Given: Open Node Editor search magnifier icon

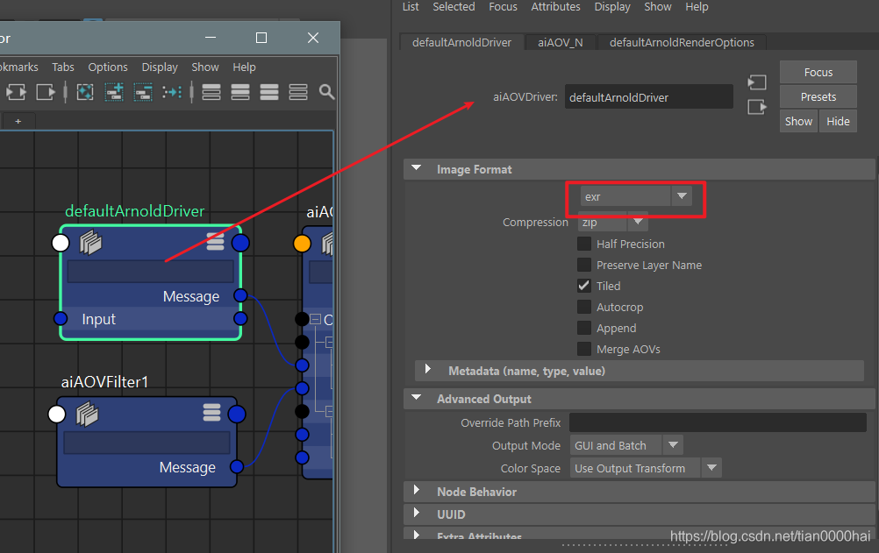Looking at the screenshot, I should click(326, 92).
